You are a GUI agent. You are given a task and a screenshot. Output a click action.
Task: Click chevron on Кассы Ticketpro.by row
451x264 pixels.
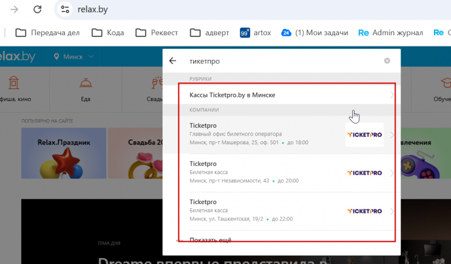[x=392, y=95]
